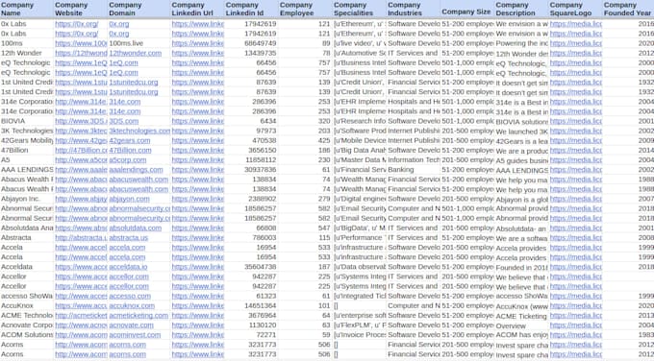
Task: Open the LinkedIn URL in the BIOVIA row
Action: click(198, 121)
